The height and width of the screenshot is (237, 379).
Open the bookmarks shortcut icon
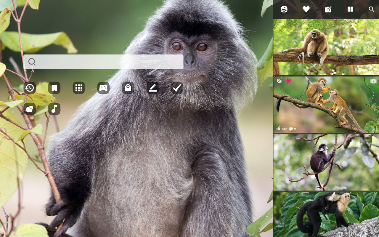pyautogui.click(x=54, y=88)
